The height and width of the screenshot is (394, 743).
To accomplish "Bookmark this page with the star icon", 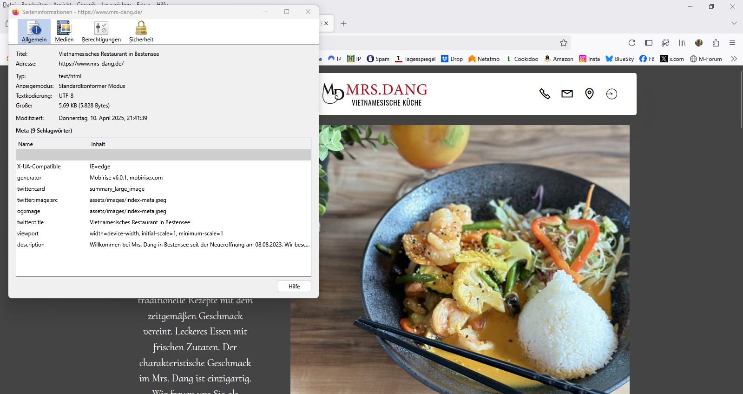I will 564,43.
